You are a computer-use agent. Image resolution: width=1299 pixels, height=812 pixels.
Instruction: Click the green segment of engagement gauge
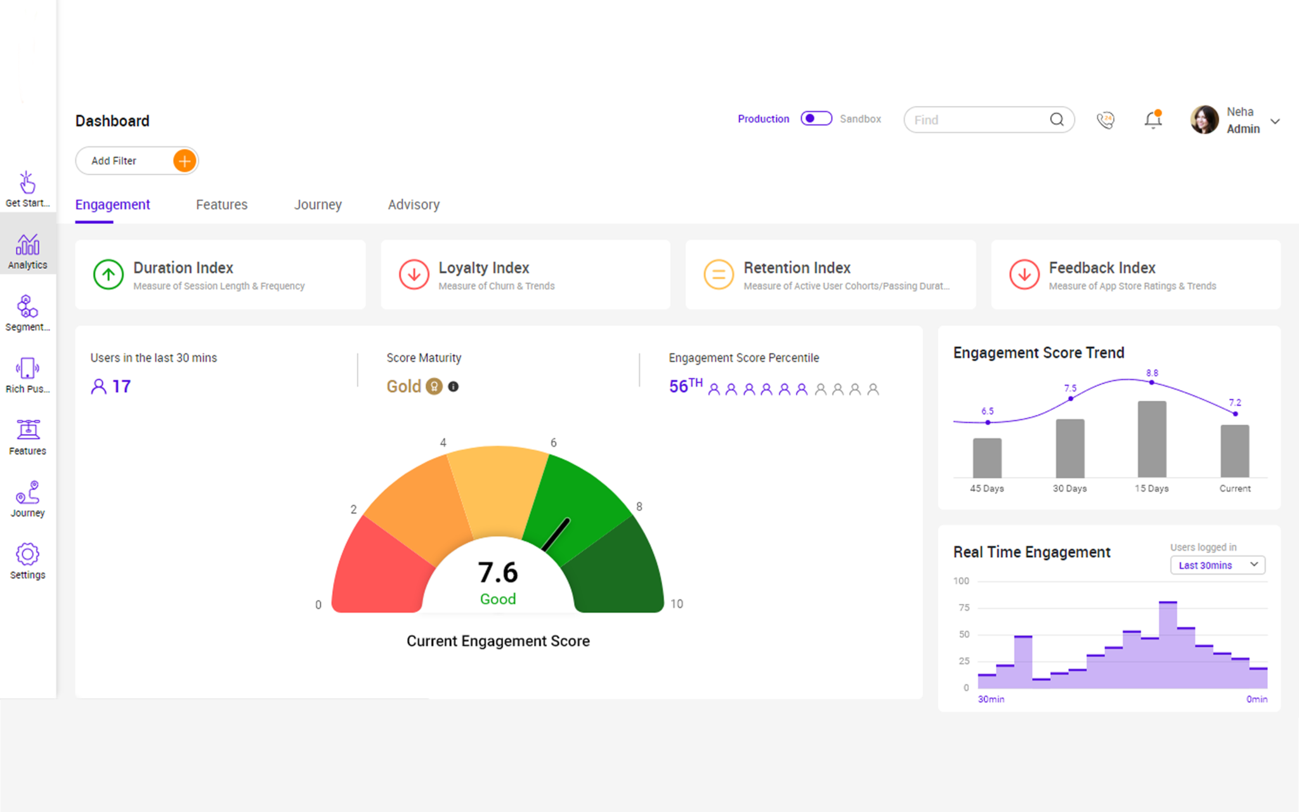pos(584,501)
